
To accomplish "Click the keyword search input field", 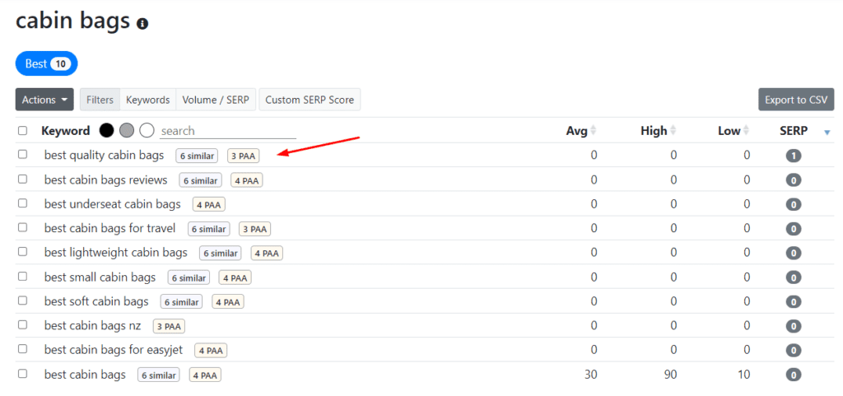I will 227,131.
